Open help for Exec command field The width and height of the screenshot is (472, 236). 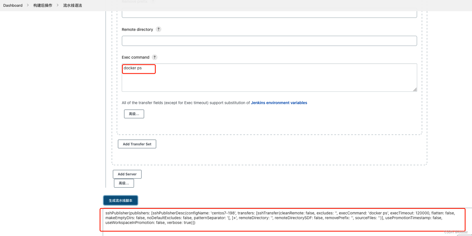[x=155, y=57]
